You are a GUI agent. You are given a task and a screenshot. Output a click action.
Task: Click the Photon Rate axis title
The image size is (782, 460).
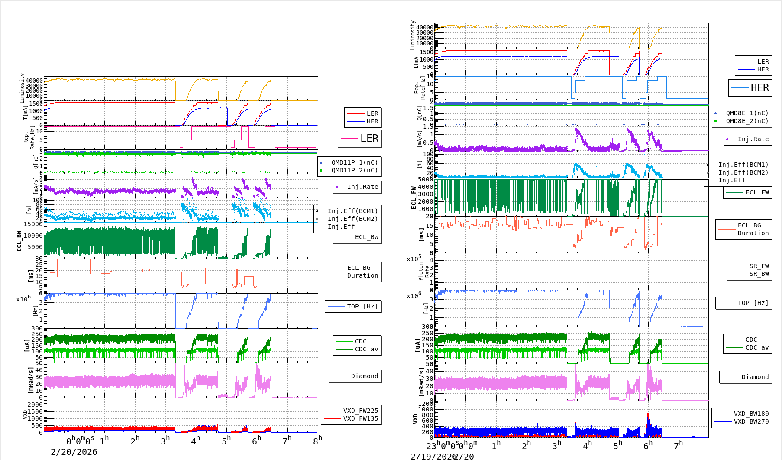click(424, 272)
